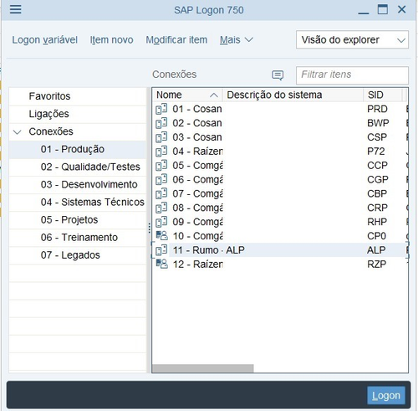Click the Logon button
This screenshot has height=411, width=418.
(386, 395)
